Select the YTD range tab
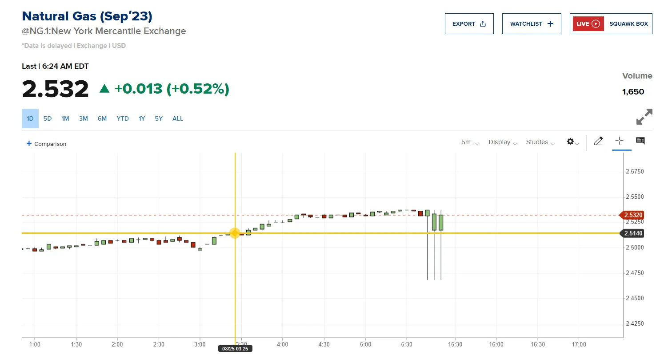The width and height of the screenshot is (672, 354). tap(123, 118)
